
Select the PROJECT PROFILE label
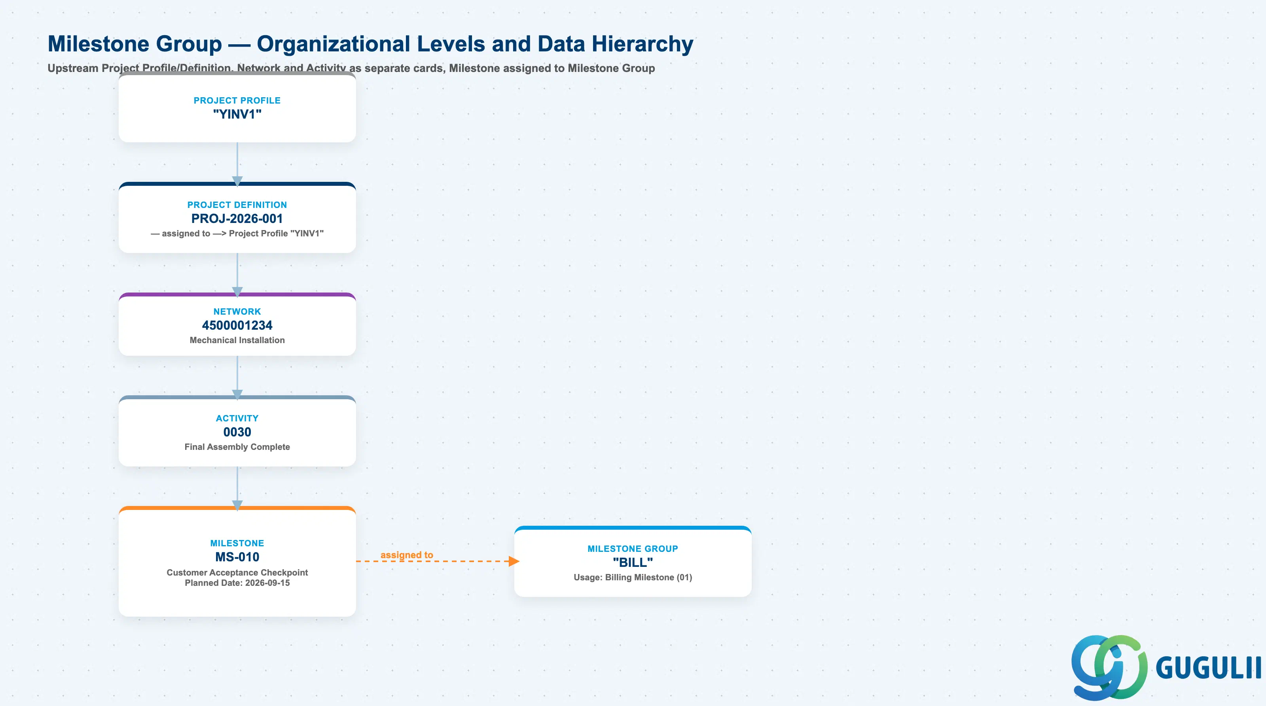pyautogui.click(x=237, y=100)
